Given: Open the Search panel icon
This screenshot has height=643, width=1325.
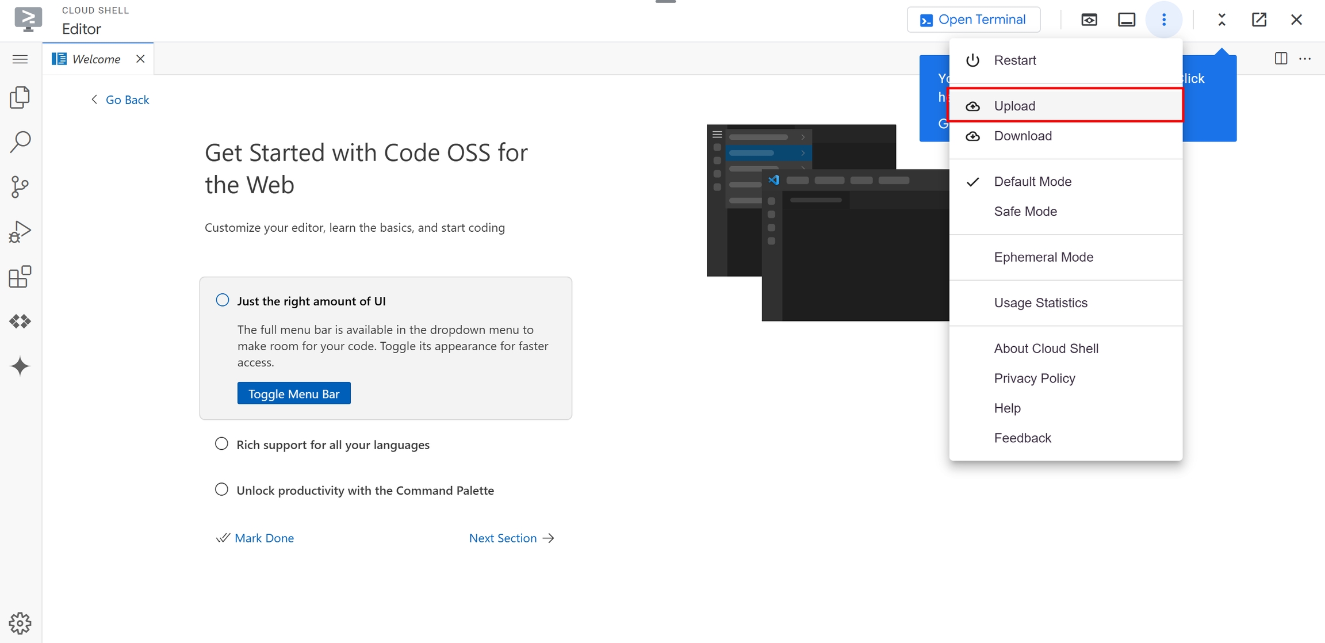Looking at the screenshot, I should [x=20, y=141].
